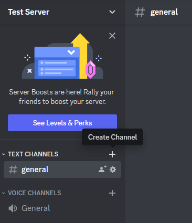The width and height of the screenshot is (192, 223).
Task: Click the plus icon beside Text Channels
Action: (x=112, y=154)
